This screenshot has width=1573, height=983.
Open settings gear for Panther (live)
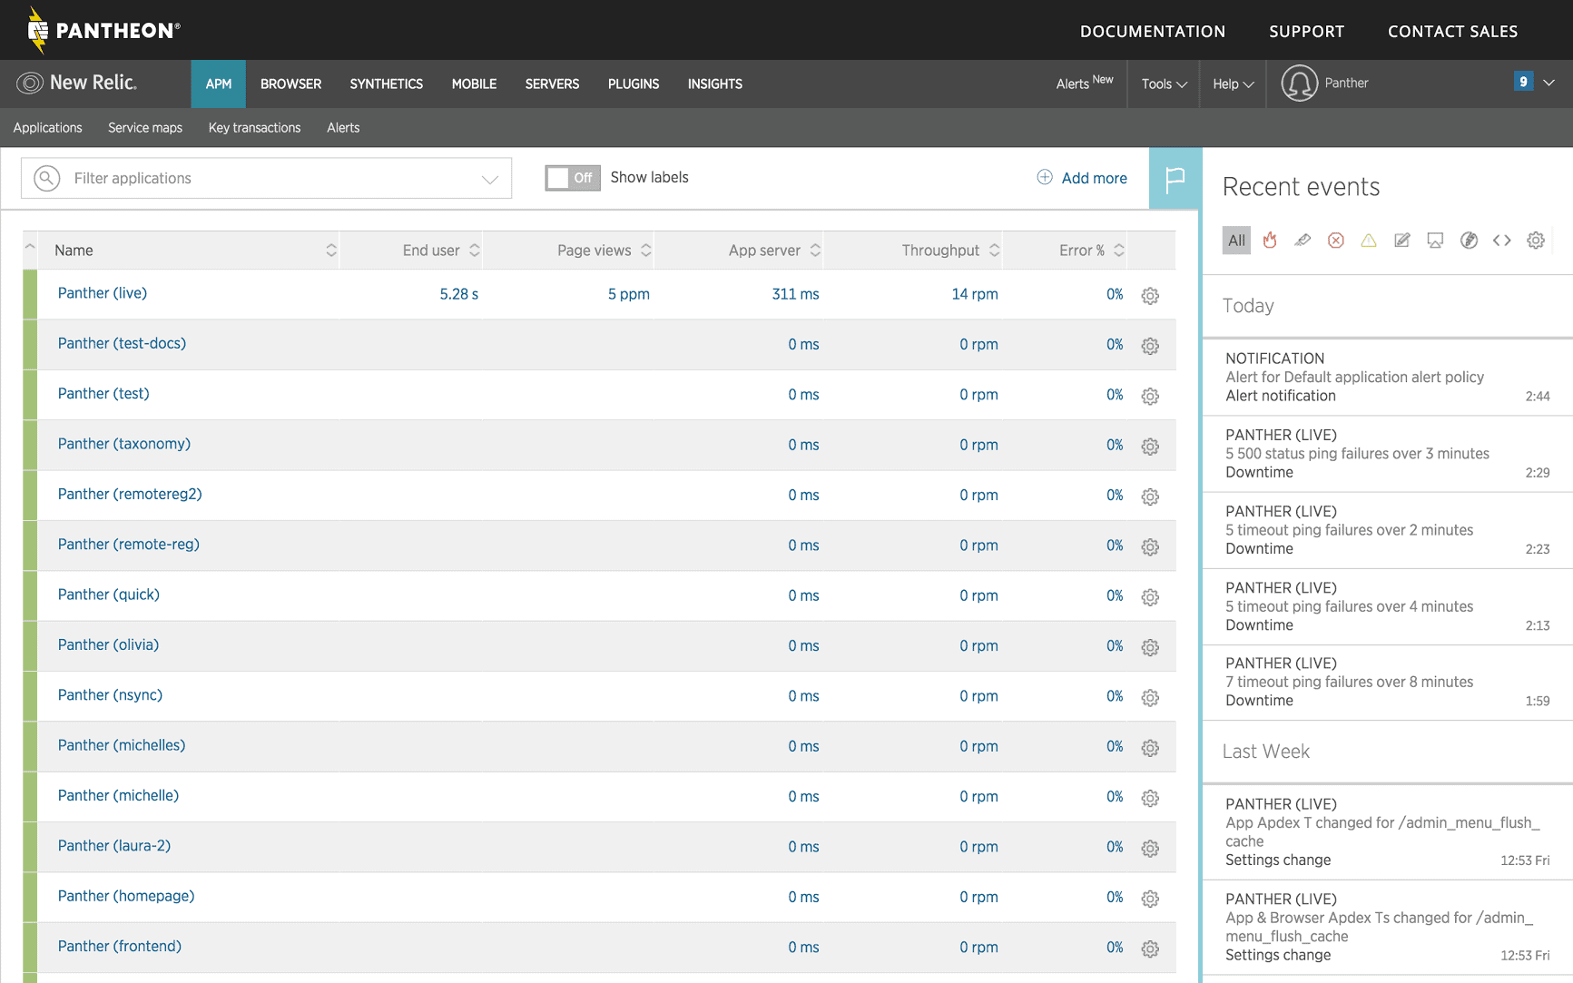pos(1150,296)
